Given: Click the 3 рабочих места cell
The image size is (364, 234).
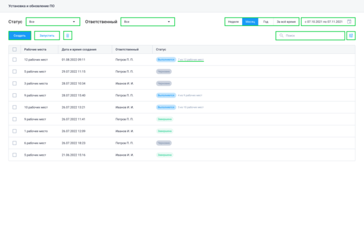Looking at the screenshot, I should tap(36, 83).
